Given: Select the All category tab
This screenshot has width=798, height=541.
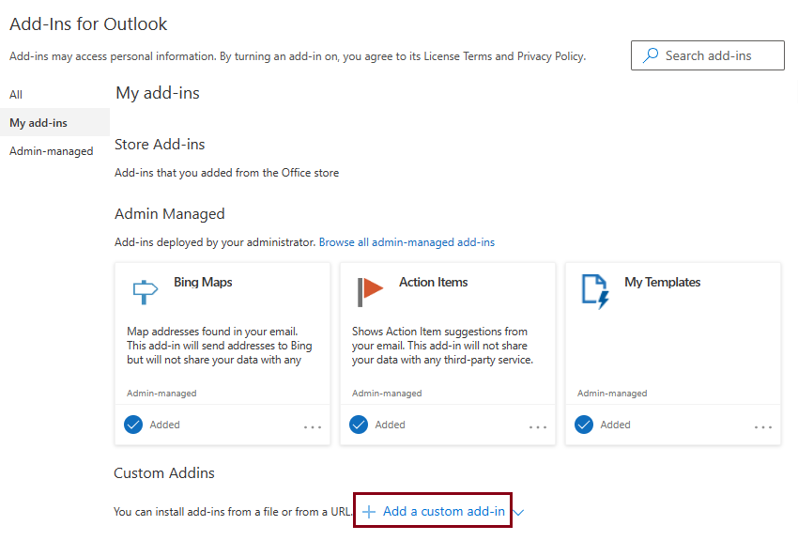Looking at the screenshot, I should click(x=16, y=95).
